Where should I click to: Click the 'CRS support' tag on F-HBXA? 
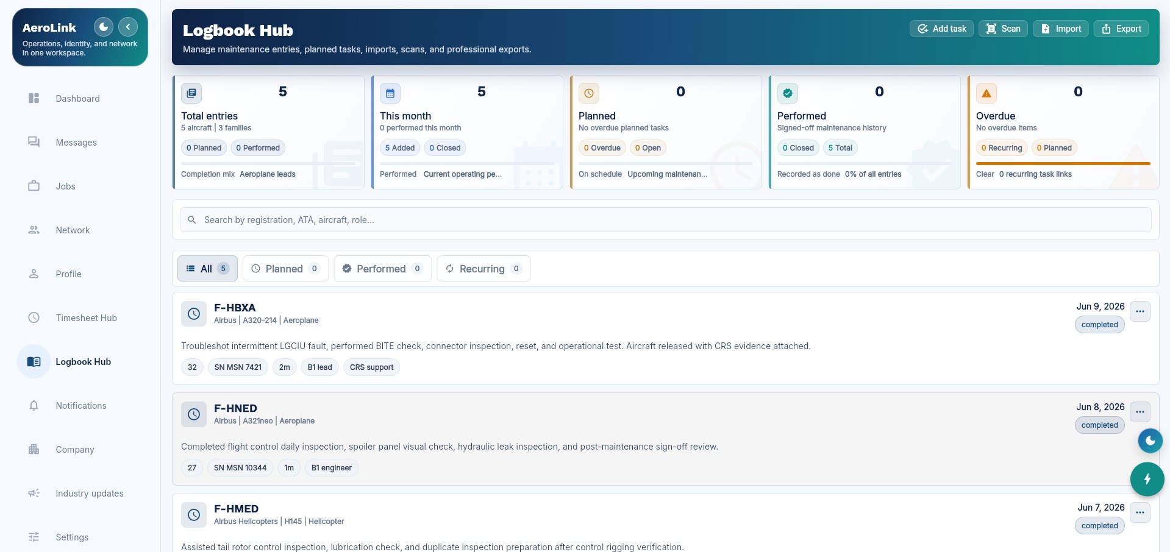point(371,367)
